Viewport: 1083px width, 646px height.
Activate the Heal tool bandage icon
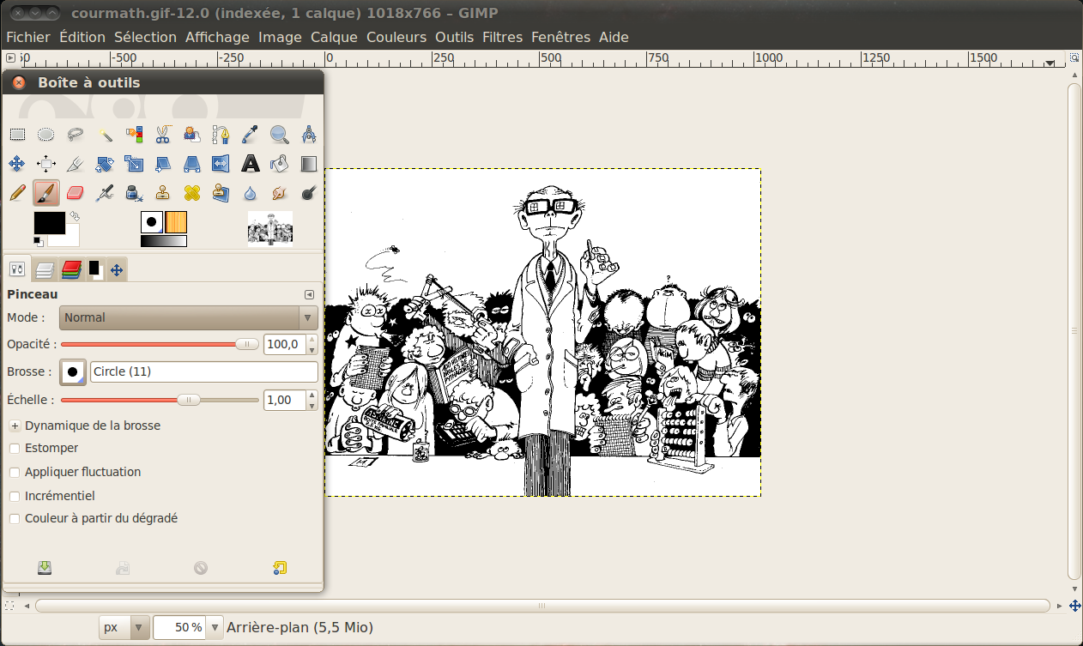tap(191, 193)
